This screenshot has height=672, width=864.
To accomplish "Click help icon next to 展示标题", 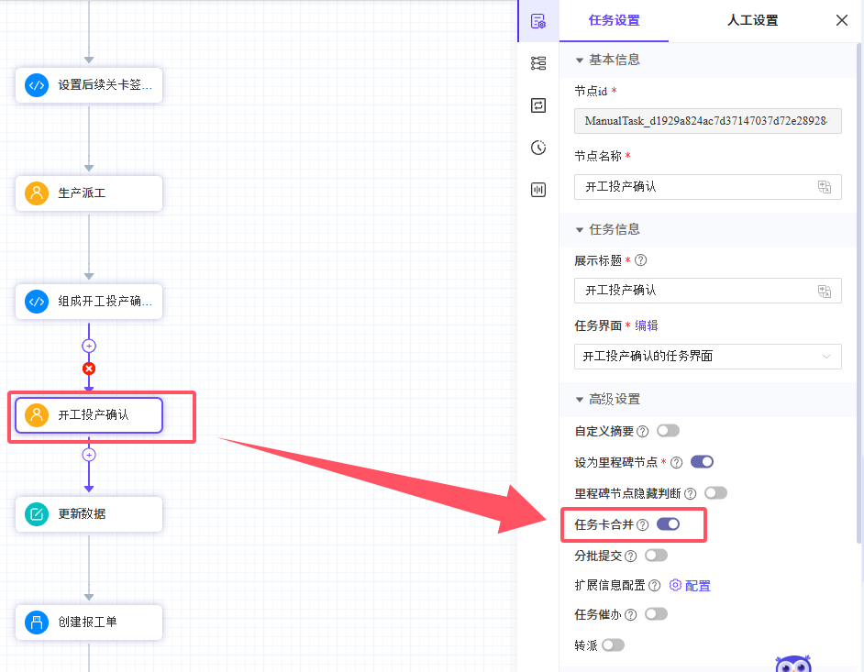I will (x=641, y=260).
